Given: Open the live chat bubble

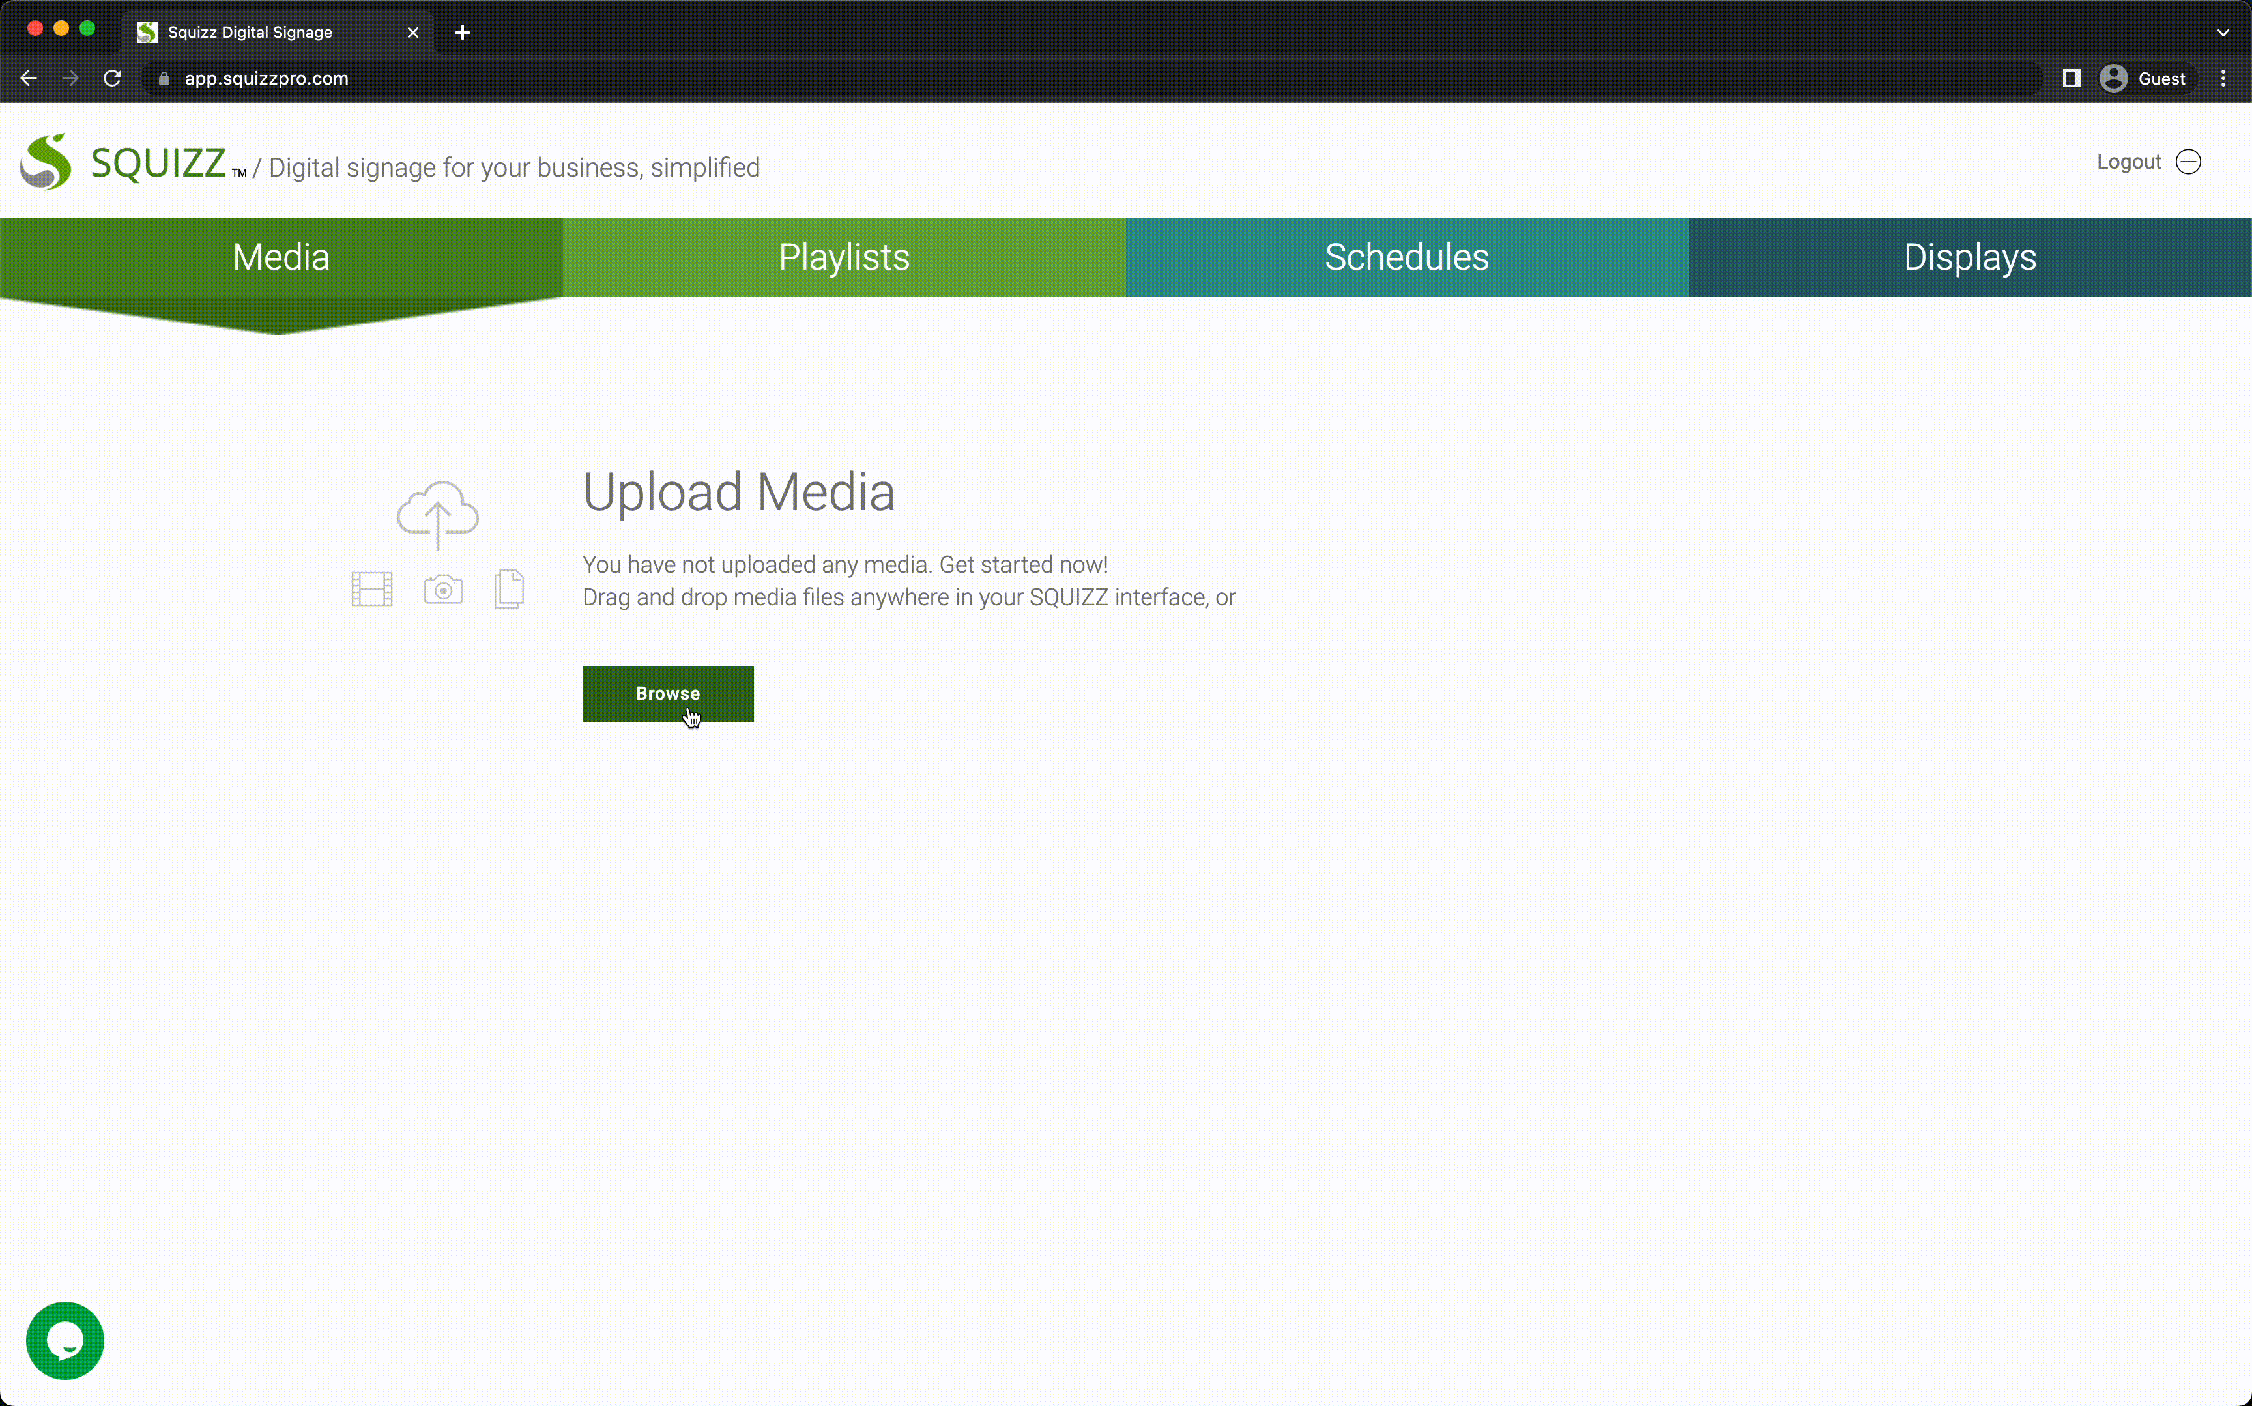Looking at the screenshot, I should point(65,1340).
